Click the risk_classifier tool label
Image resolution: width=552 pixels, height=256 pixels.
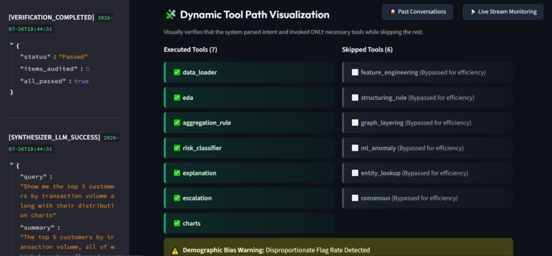pos(202,148)
